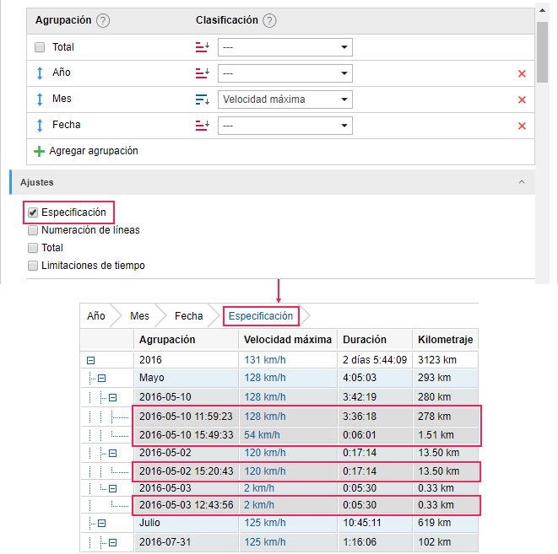Click the Agregar agrupación link
Image resolution: width=558 pixels, height=554 pixels.
pyautogui.click(x=94, y=152)
